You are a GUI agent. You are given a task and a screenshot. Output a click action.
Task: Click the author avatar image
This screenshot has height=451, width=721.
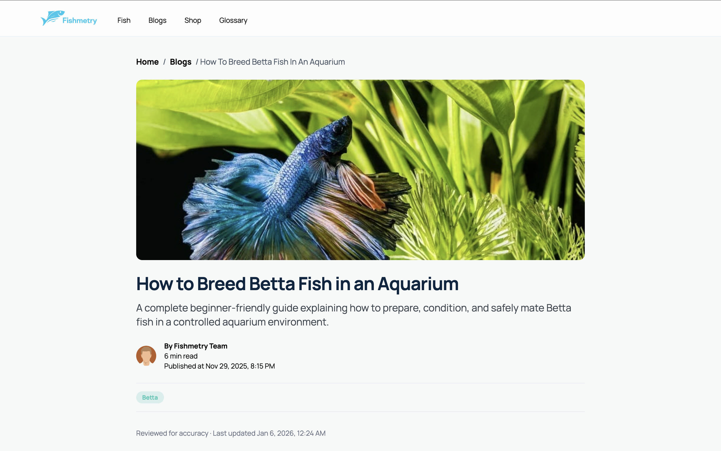tap(146, 356)
